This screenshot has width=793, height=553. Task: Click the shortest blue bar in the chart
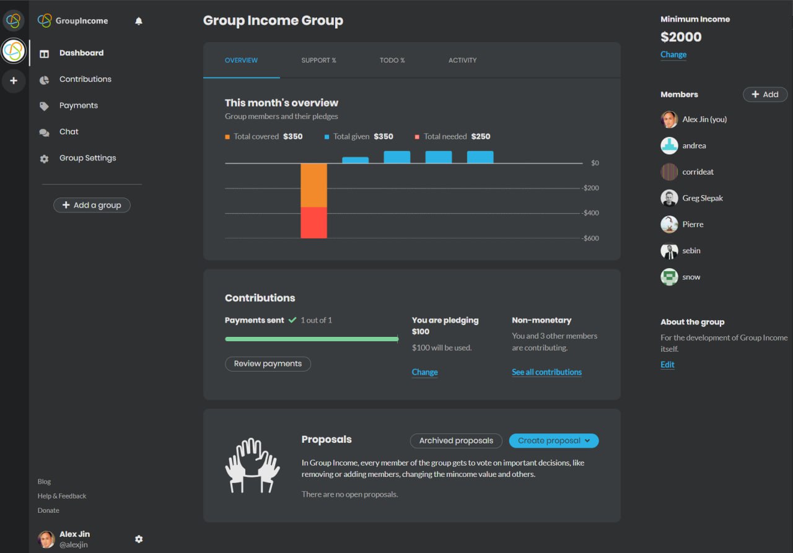(x=356, y=160)
